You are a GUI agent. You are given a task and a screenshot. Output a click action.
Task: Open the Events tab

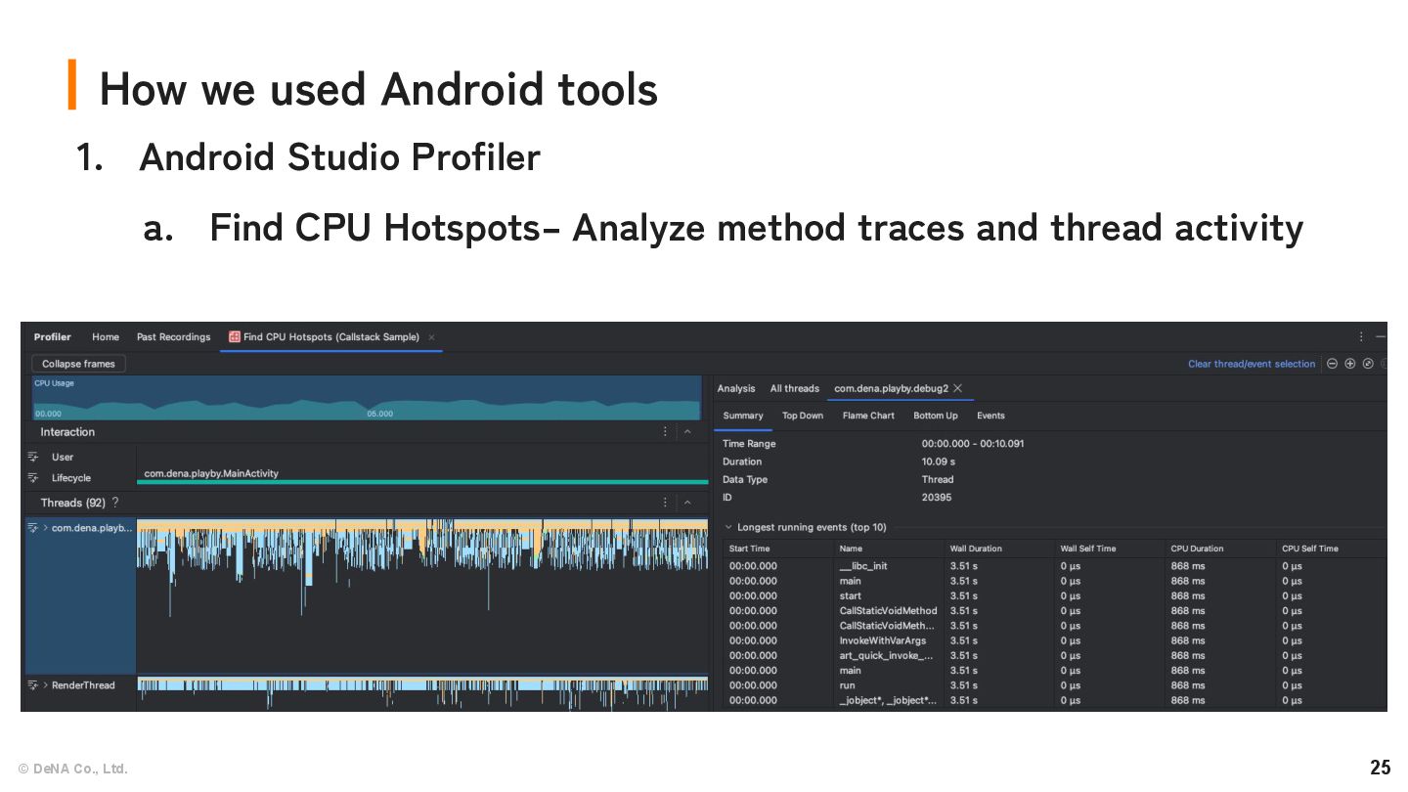point(990,416)
